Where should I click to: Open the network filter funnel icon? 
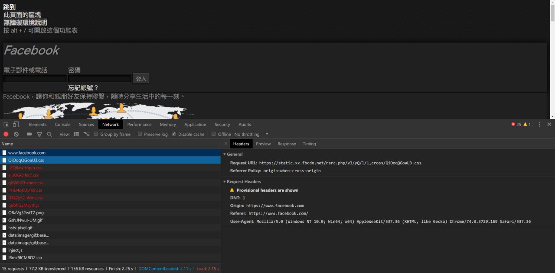[x=39, y=134]
